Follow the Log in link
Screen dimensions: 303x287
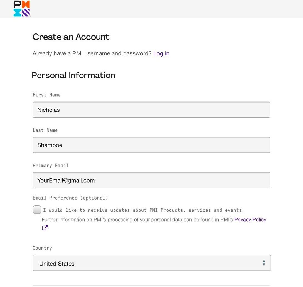point(161,53)
